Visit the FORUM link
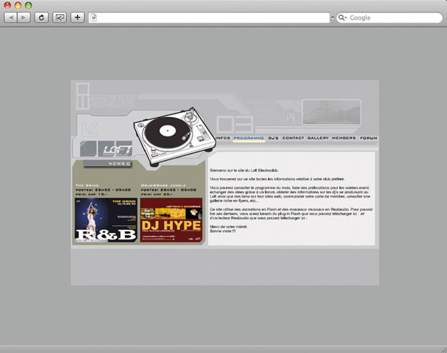Screen dimensions: 447x353 (368, 138)
